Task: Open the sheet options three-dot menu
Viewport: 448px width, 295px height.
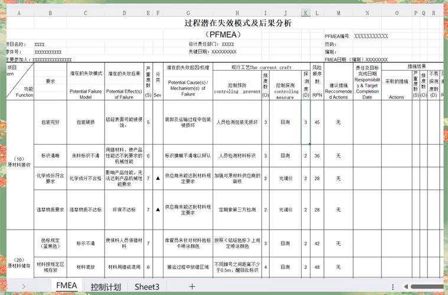Action: [393, 287]
